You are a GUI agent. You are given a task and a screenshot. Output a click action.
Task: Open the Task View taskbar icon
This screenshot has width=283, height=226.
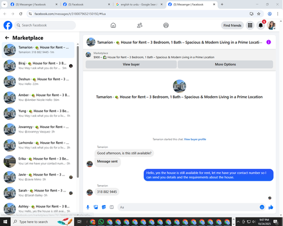(x=79, y=221)
